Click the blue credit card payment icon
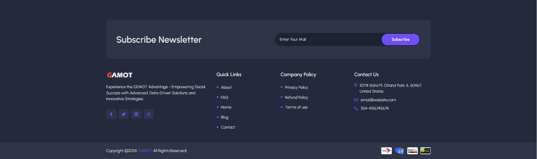The height and width of the screenshot is (159, 537). [399, 151]
